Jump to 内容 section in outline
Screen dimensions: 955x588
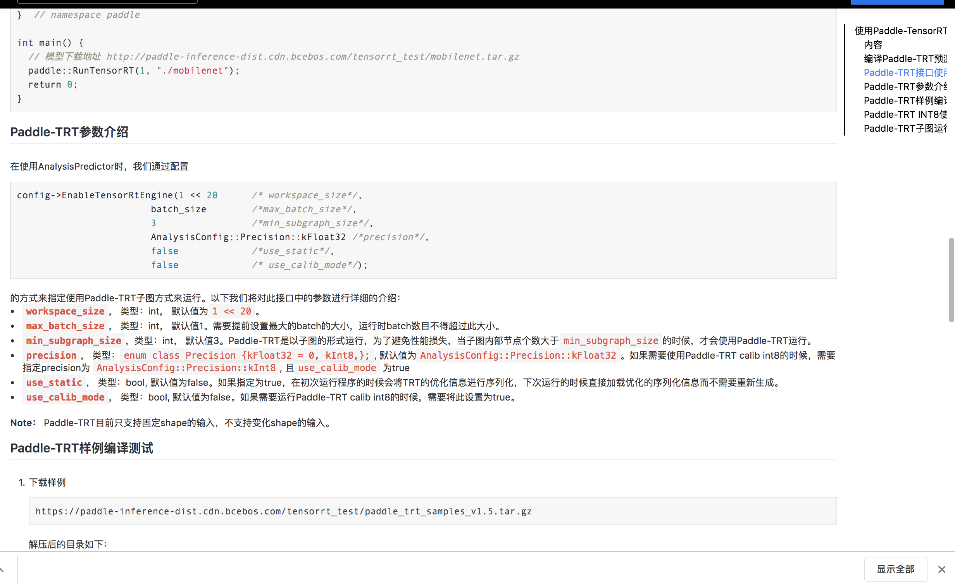pyautogui.click(x=872, y=45)
